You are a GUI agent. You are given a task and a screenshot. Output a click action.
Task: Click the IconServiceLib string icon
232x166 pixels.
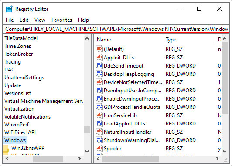99,115
